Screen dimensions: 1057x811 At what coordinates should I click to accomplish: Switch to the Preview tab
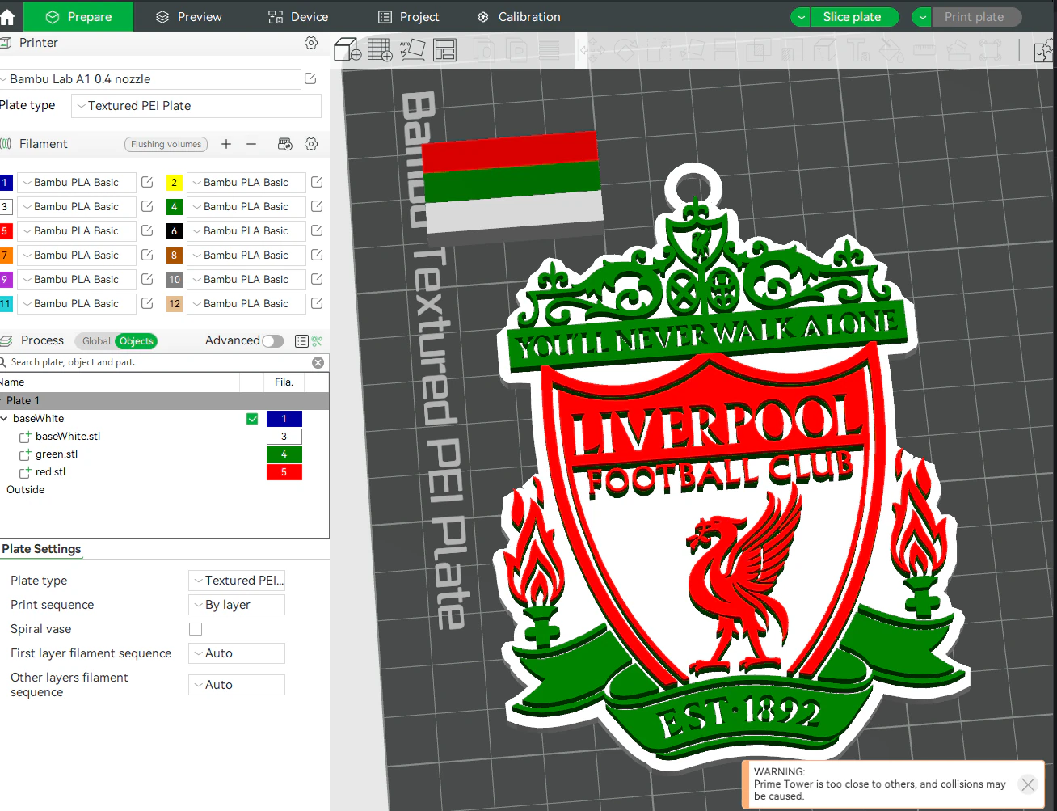(x=189, y=17)
